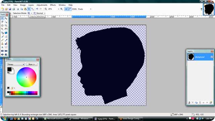Expand the palette options dropdown arrow
Image resolution: width=215 pixels, height=121 pixels.
pyautogui.click(x=14, y=88)
